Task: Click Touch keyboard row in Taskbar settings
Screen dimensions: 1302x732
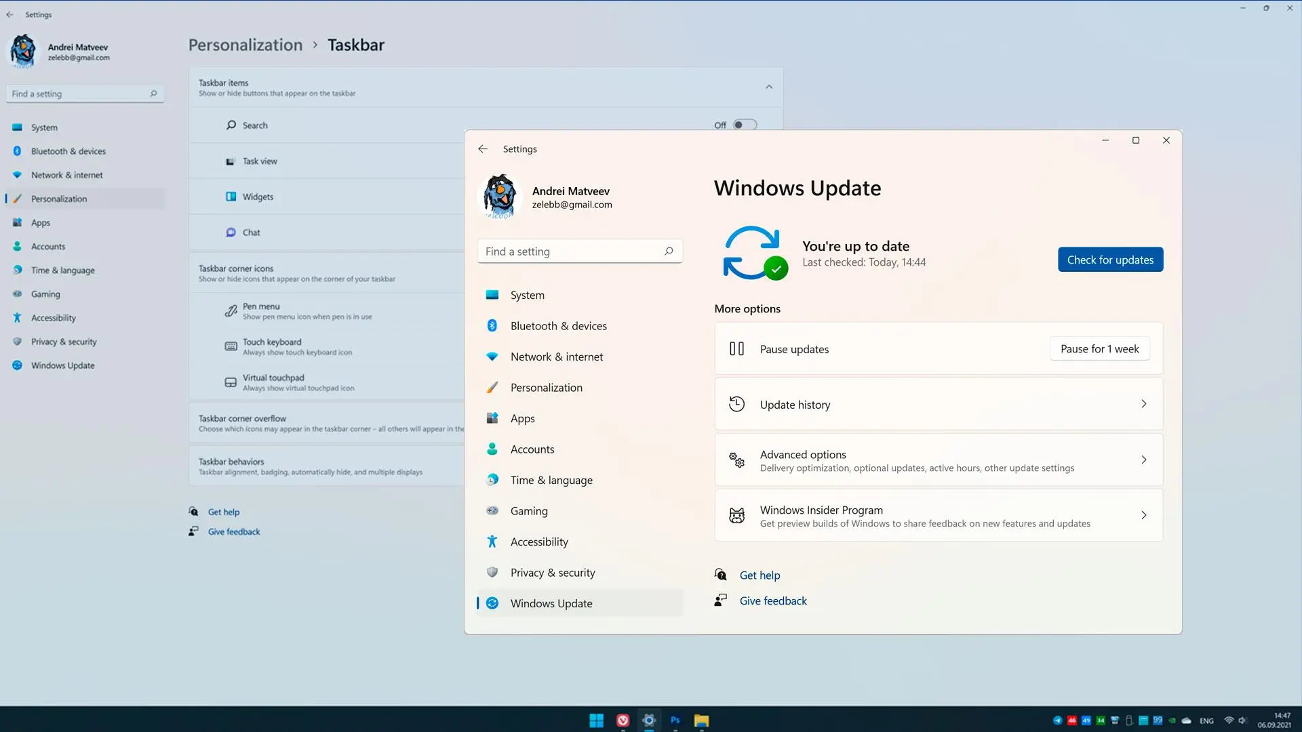Action: click(x=327, y=347)
